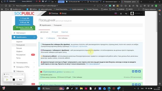Open new browser tab with plus button

click(141, 2)
